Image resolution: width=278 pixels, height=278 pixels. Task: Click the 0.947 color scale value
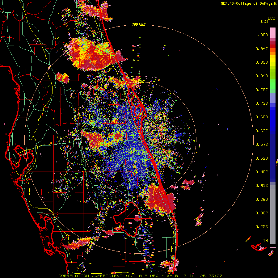click(x=262, y=48)
